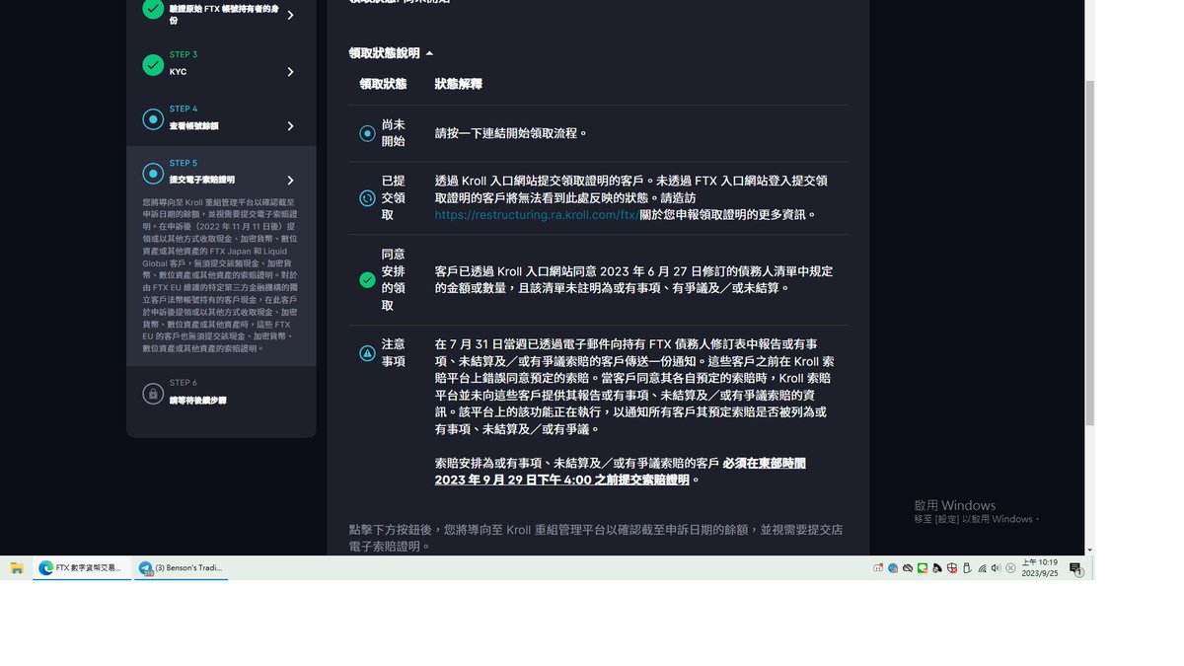The height and width of the screenshot is (666, 1184).
Task: Select the KYC step label
Action: (178, 72)
